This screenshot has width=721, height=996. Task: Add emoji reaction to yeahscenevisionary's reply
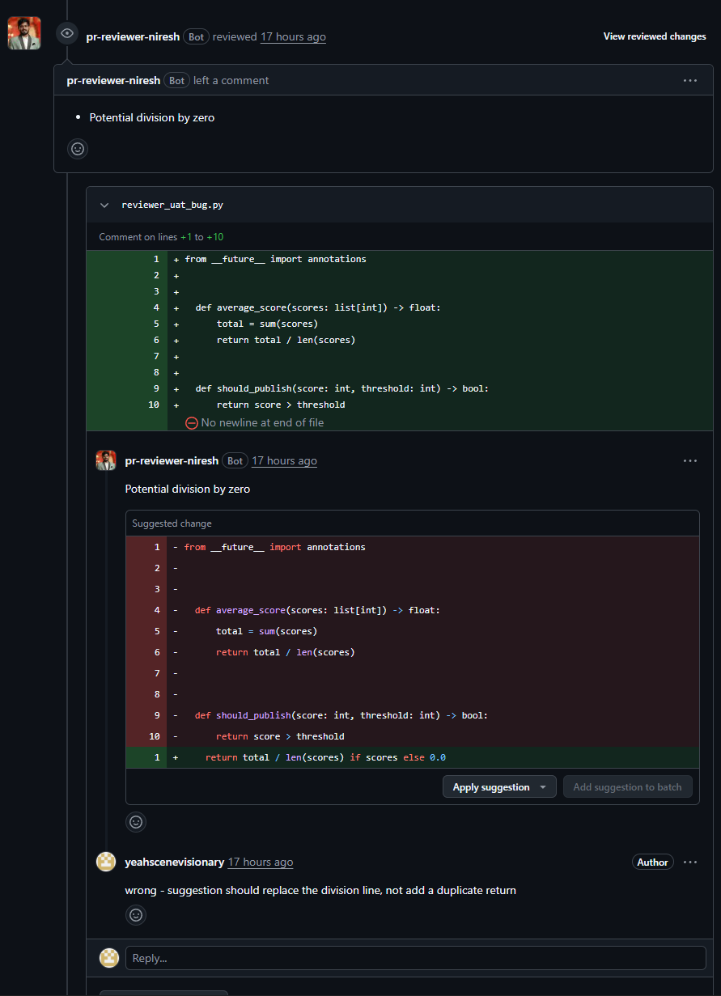[x=136, y=915]
